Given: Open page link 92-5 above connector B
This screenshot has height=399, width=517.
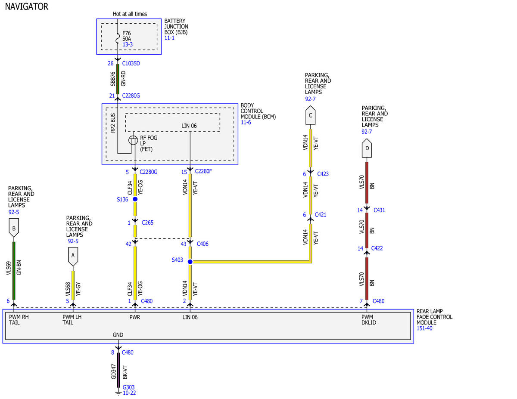Looking at the screenshot, I should 14,212.
